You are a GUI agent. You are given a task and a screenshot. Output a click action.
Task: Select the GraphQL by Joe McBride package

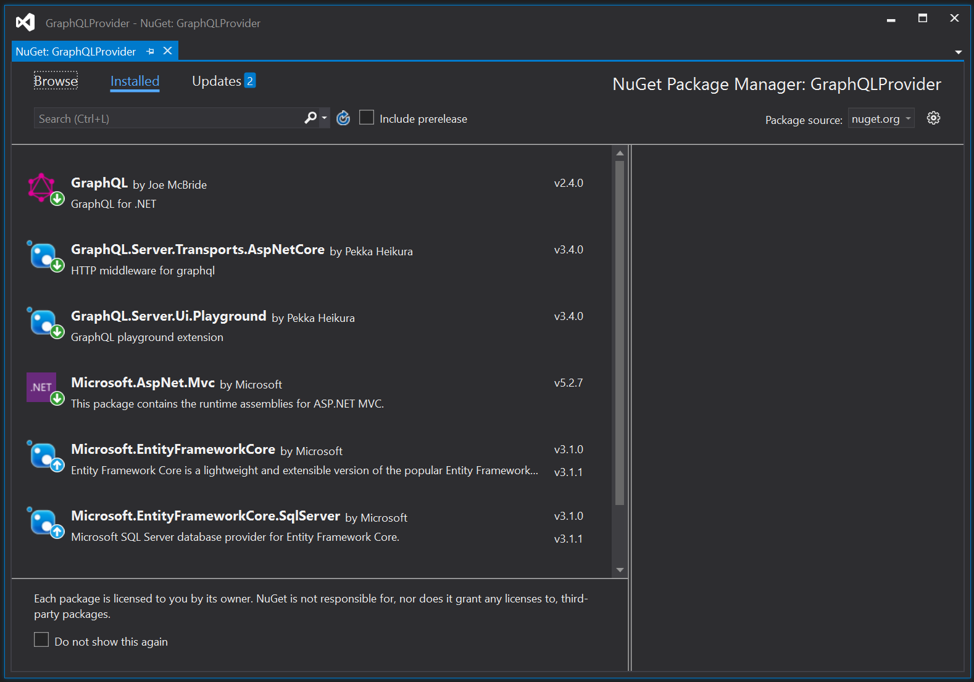tap(312, 192)
